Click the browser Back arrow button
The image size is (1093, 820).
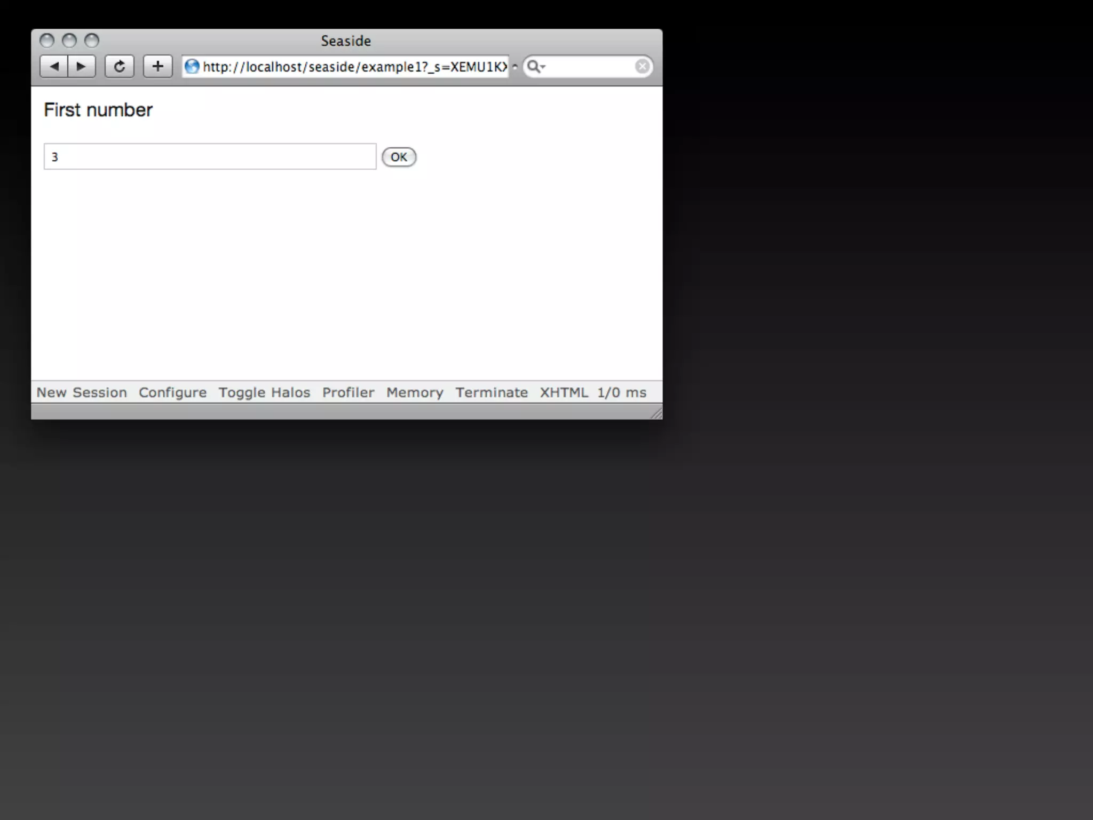(54, 66)
